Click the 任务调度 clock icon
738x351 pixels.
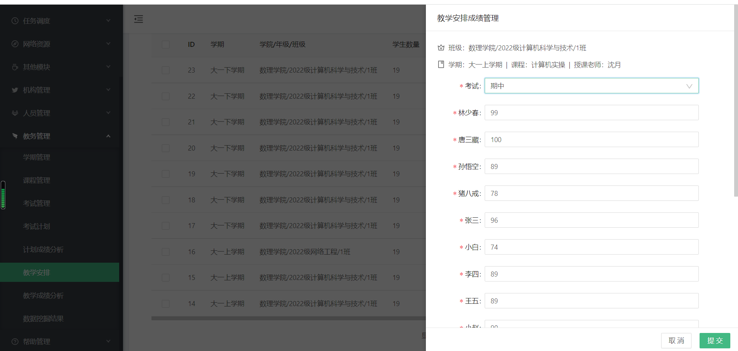[15, 21]
